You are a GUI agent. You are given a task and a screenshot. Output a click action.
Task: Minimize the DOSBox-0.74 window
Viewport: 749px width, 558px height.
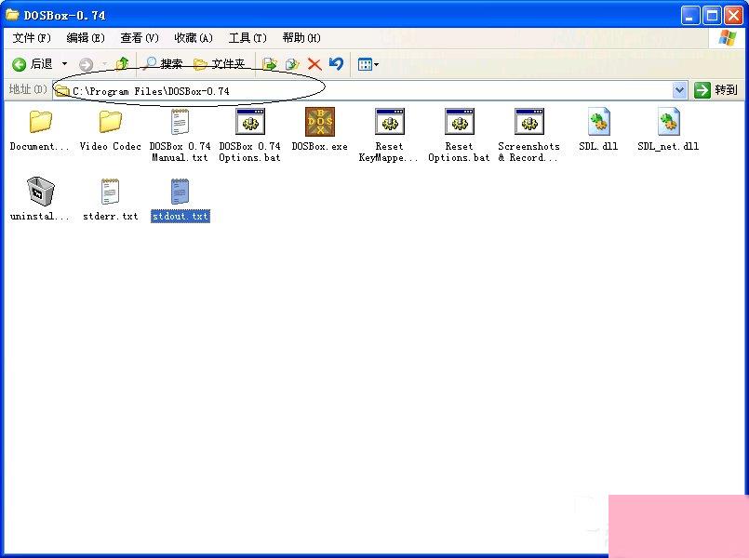click(x=689, y=16)
